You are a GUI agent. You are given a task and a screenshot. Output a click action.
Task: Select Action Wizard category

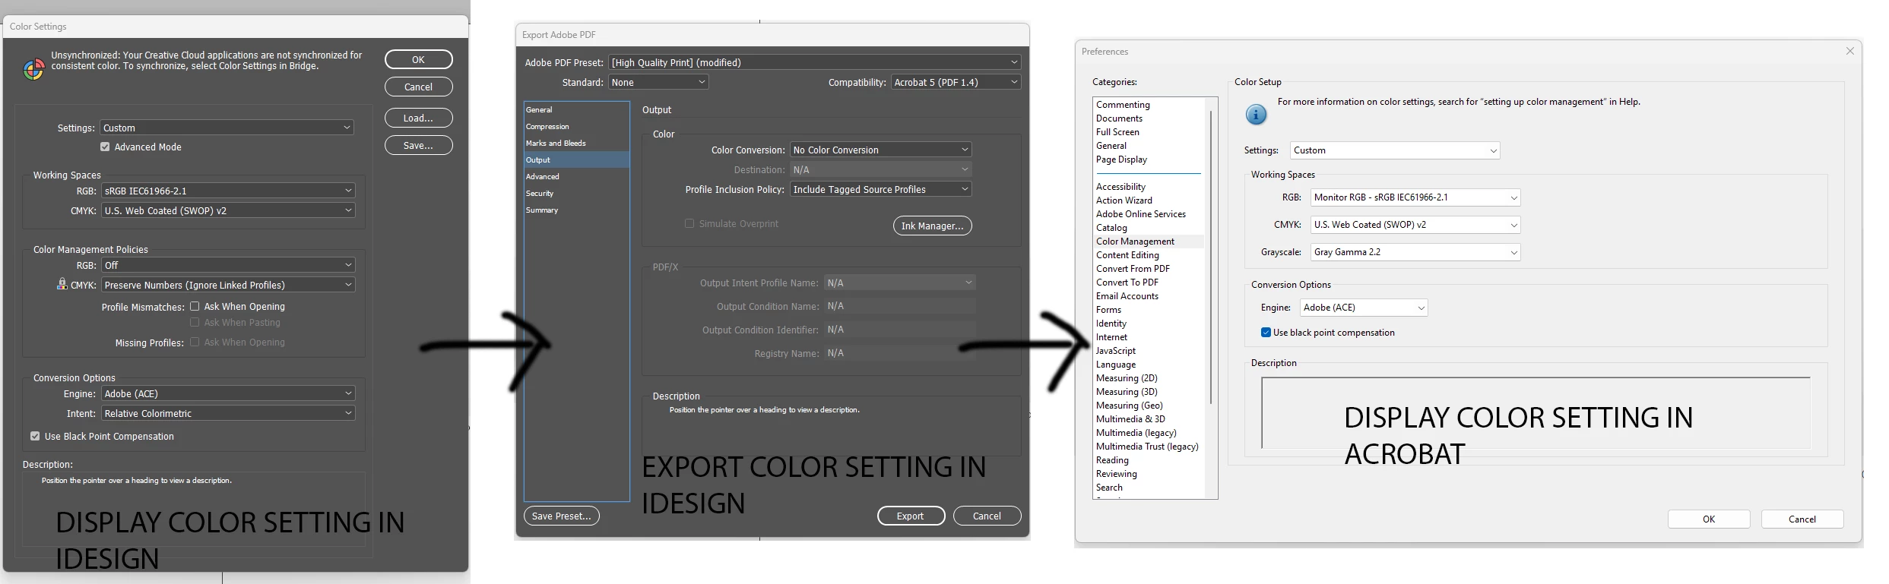pyautogui.click(x=1124, y=200)
